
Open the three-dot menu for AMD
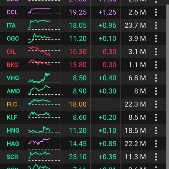click(x=156, y=91)
